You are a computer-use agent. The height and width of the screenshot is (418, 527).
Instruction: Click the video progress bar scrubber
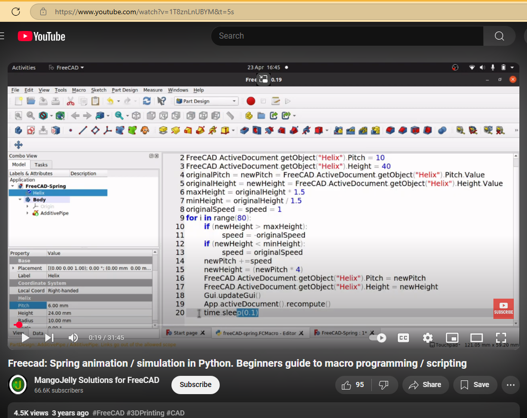18,325
